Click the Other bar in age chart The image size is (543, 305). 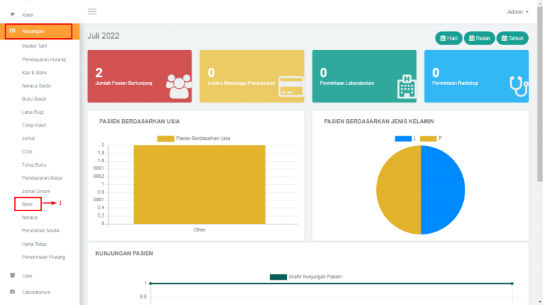click(199, 185)
